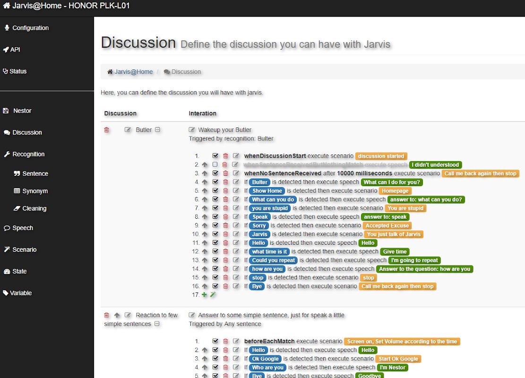525x378 pixels.
Task: Collapse 'Reaction to few simple sentences' discussion
Action: [157, 324]
